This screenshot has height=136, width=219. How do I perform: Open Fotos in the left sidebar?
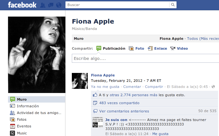(x=21, y=119)
